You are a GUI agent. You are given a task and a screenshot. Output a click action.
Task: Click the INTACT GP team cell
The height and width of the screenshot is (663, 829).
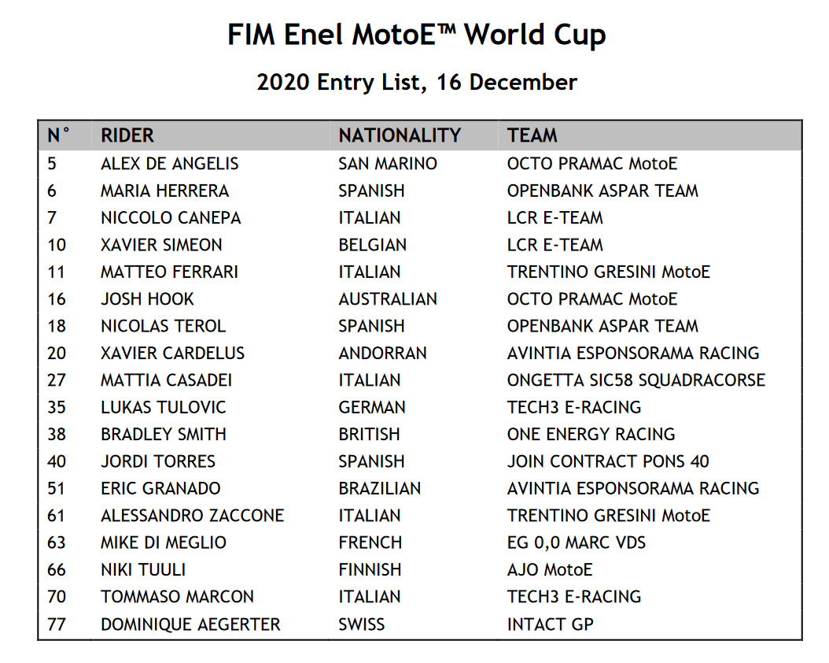pos(551,624)
